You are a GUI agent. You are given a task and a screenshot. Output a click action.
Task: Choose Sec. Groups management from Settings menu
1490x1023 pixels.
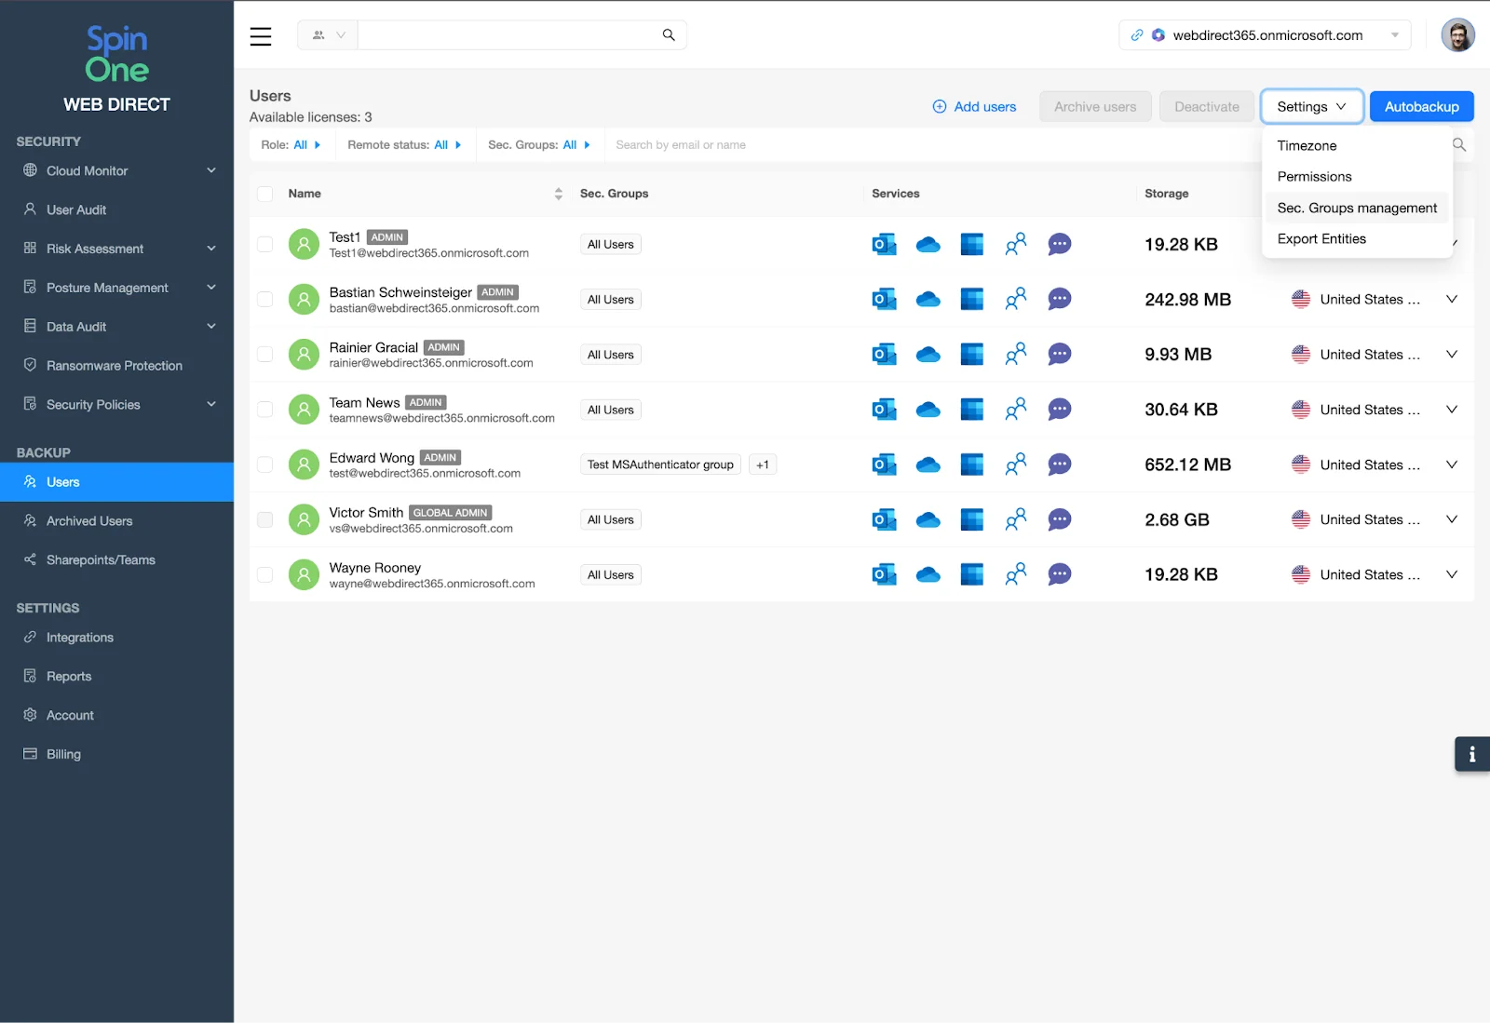(1356, 208)
